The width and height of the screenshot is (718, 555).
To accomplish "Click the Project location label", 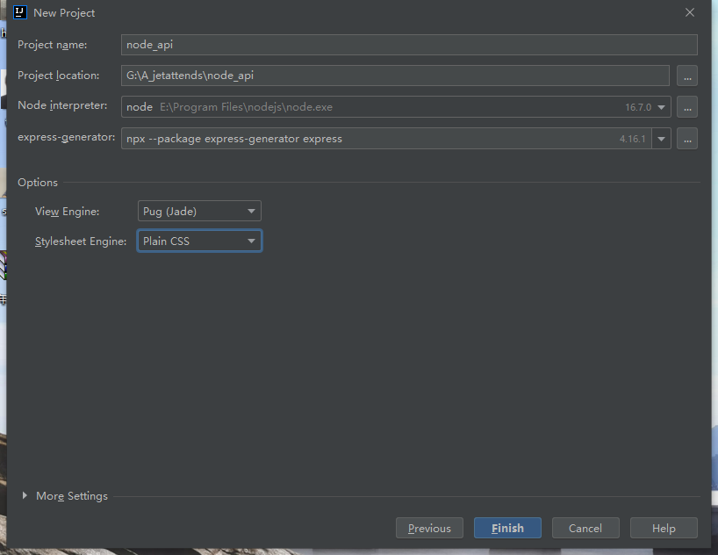I will [x=58, y=76].
